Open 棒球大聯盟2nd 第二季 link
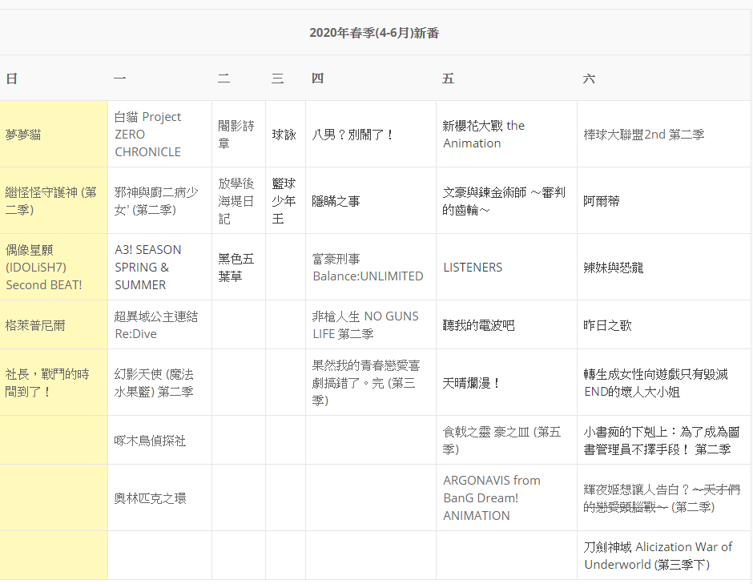Viewport: 753px width, 584px height. [643, 135]
